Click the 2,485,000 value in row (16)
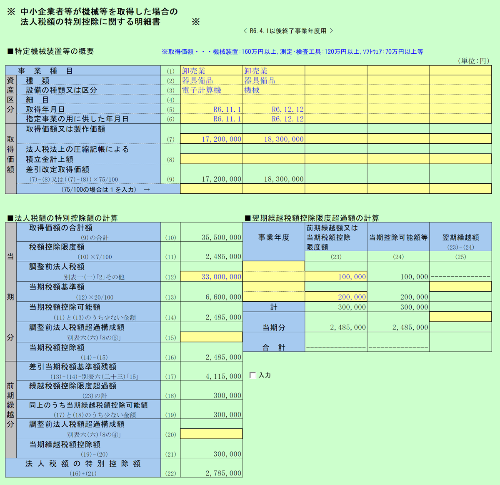 [223, 357]
